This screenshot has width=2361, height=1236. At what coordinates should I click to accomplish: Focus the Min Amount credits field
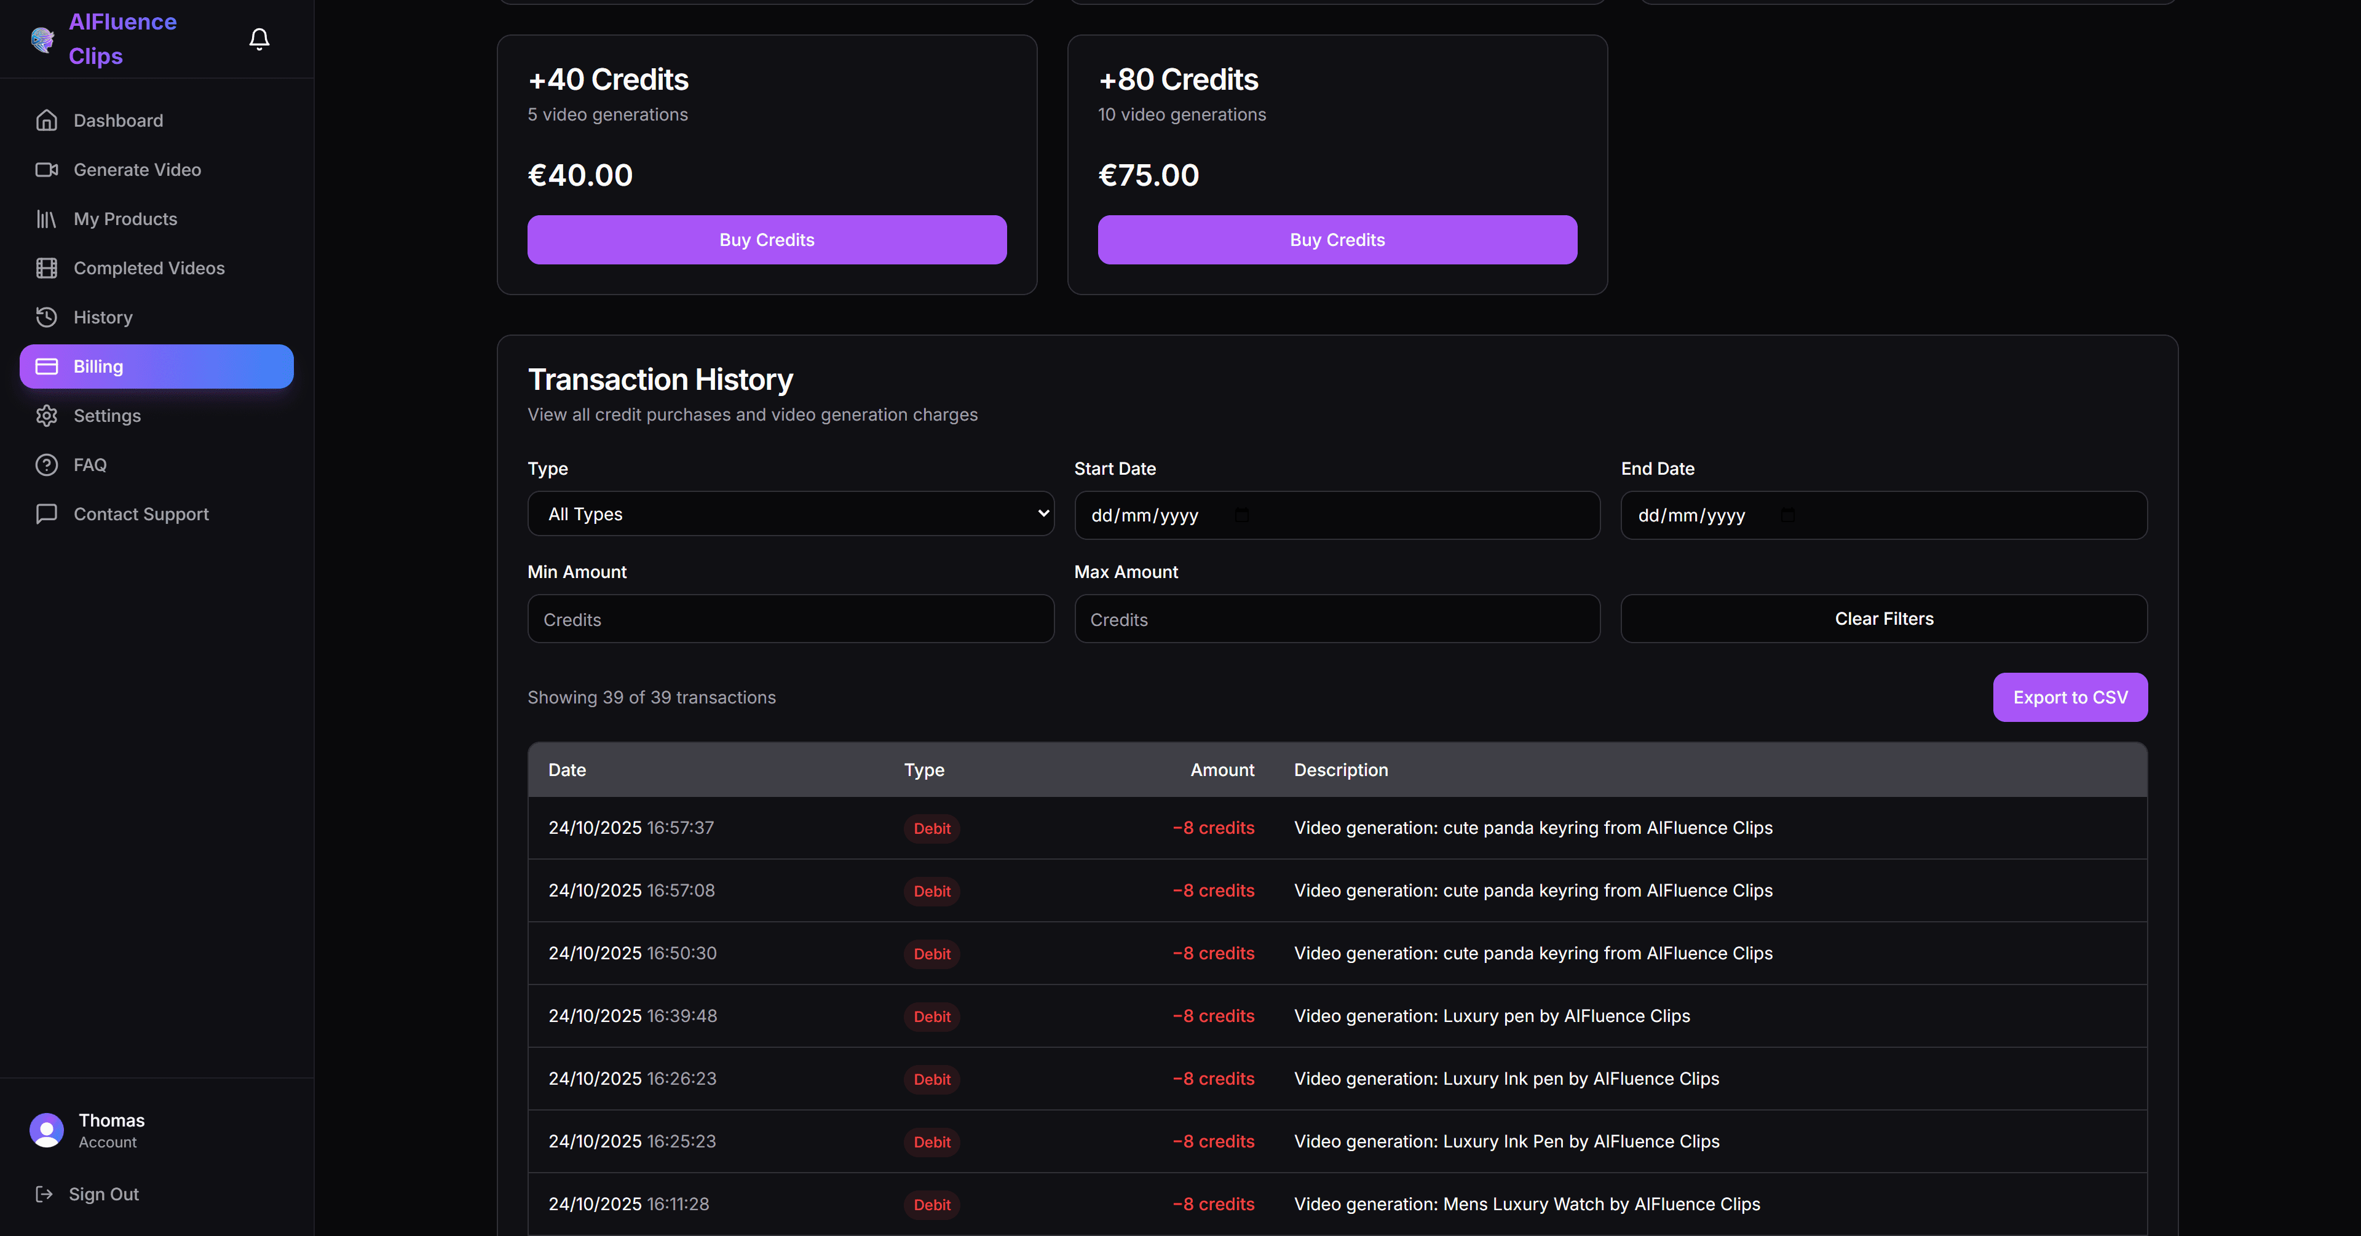(x=790, y=619)
